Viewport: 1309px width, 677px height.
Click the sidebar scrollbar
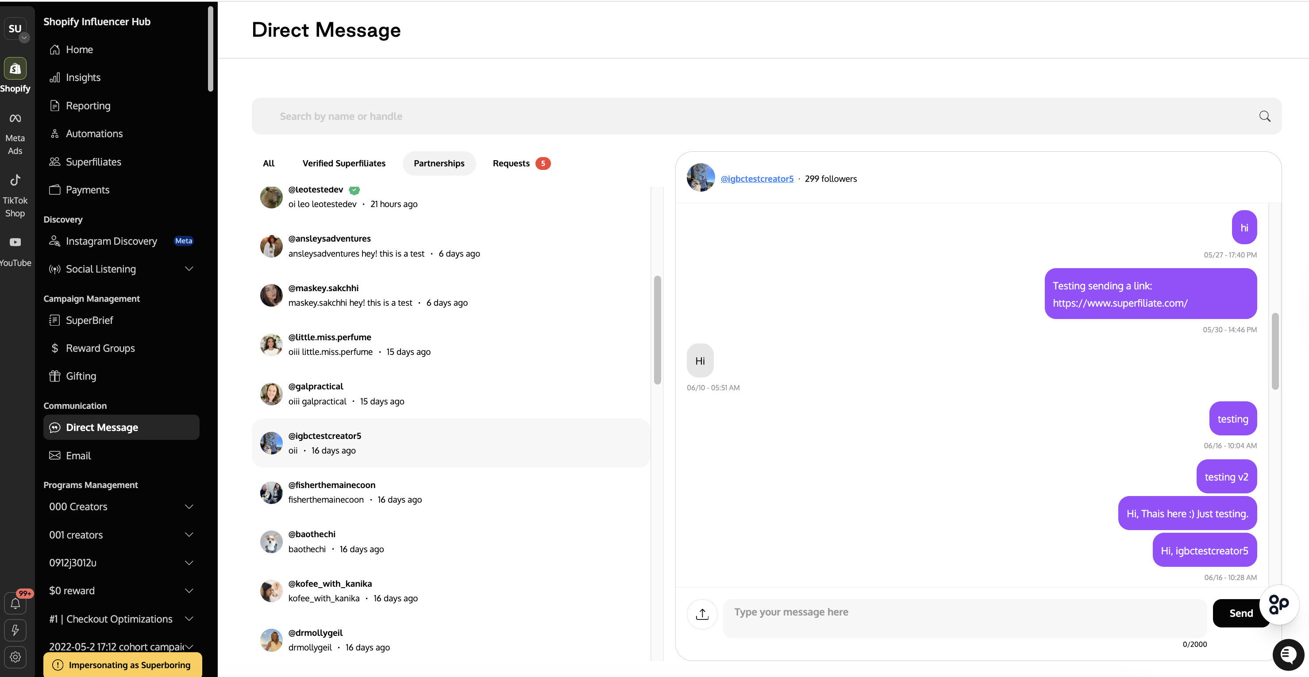[x=210, y=49]
